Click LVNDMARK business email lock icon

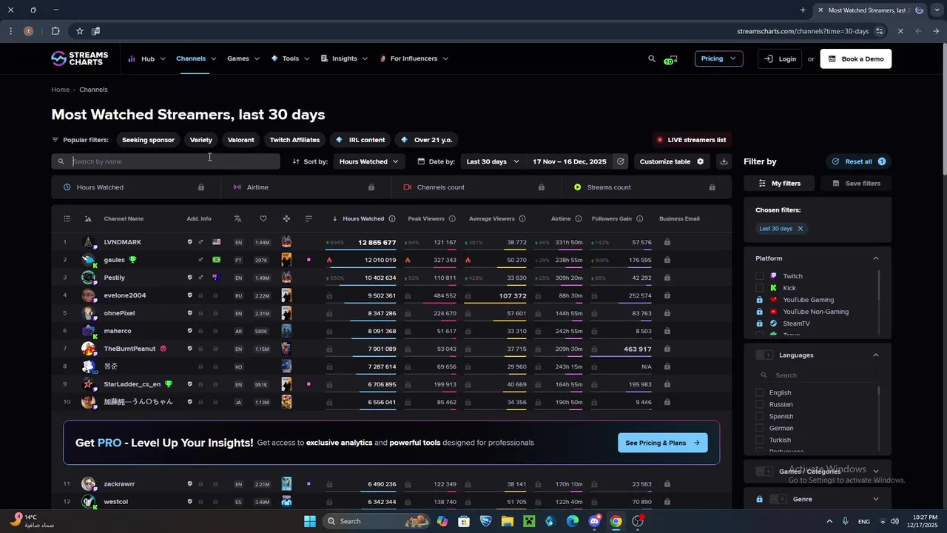[667, 242]
